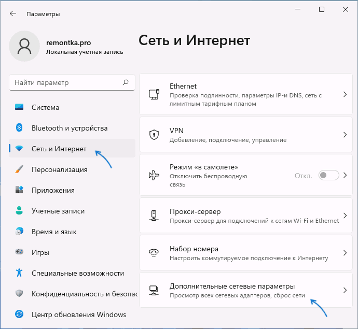Click Добавление, подключение, управление description
The height and width of the screenshot is (329, 358).
[228, 140]
